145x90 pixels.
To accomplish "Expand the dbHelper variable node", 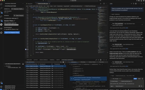I will coord(73,83).
